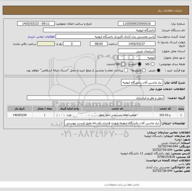The width and height of the screenshot is (192, 191).
Task: Click the شرح کلی نیاز description box
Action: click(142, 83)
